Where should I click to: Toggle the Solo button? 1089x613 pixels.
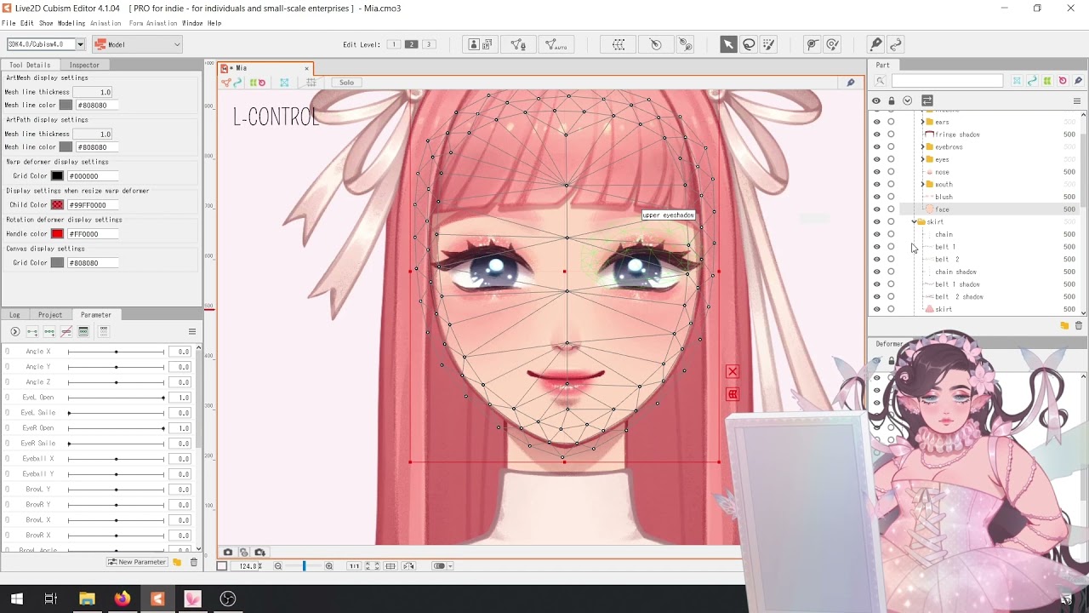[x=346, y=83]
